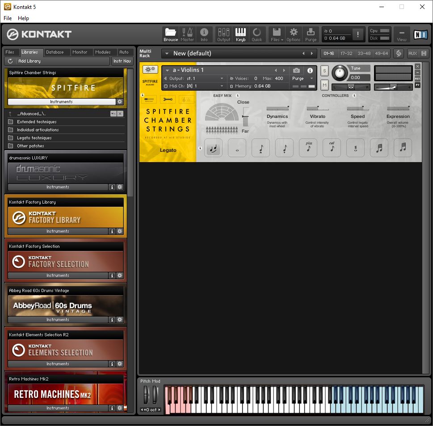This screenshot has width=433, height=426.
Task: Open the Quick load panel
Action: point(257,34)
